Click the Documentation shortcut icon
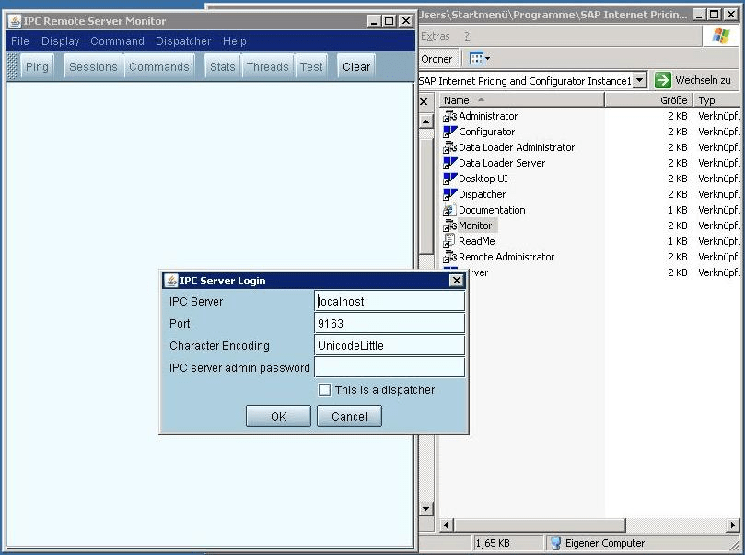This screenshot has height=555, width=745. coord(449,210)
